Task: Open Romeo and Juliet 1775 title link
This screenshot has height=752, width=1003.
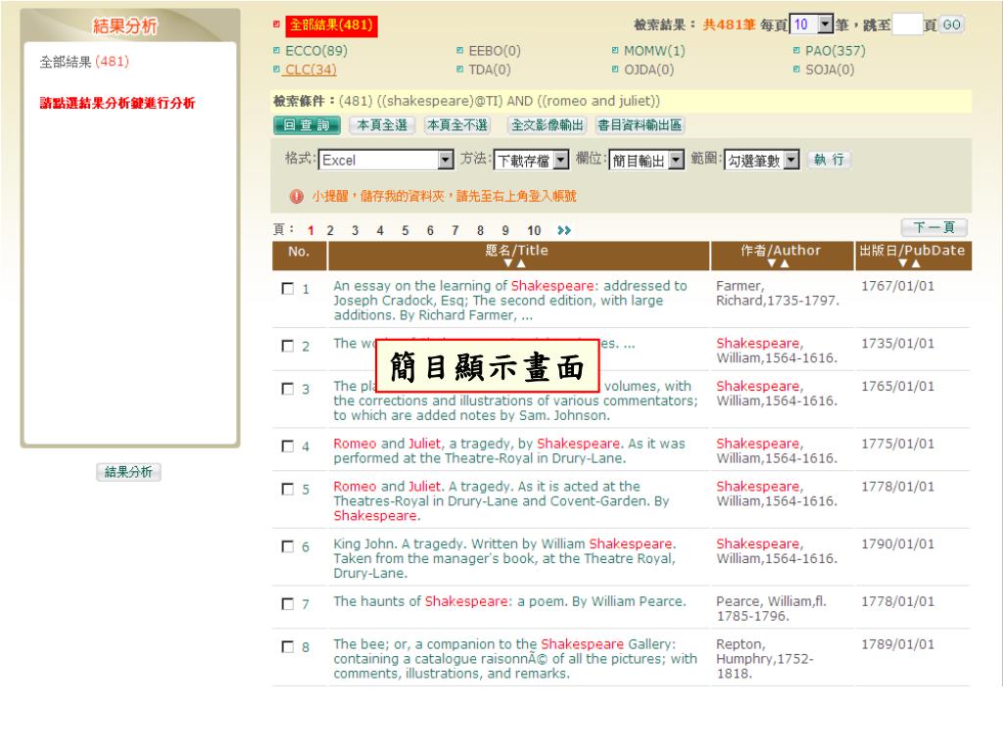Action: (508, 450)
